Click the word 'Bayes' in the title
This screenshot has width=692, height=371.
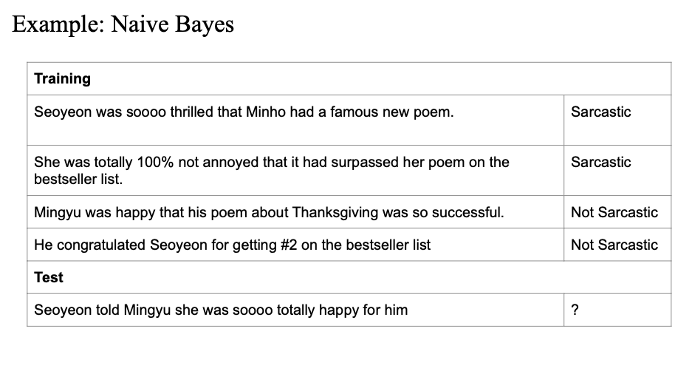point(205,24)
